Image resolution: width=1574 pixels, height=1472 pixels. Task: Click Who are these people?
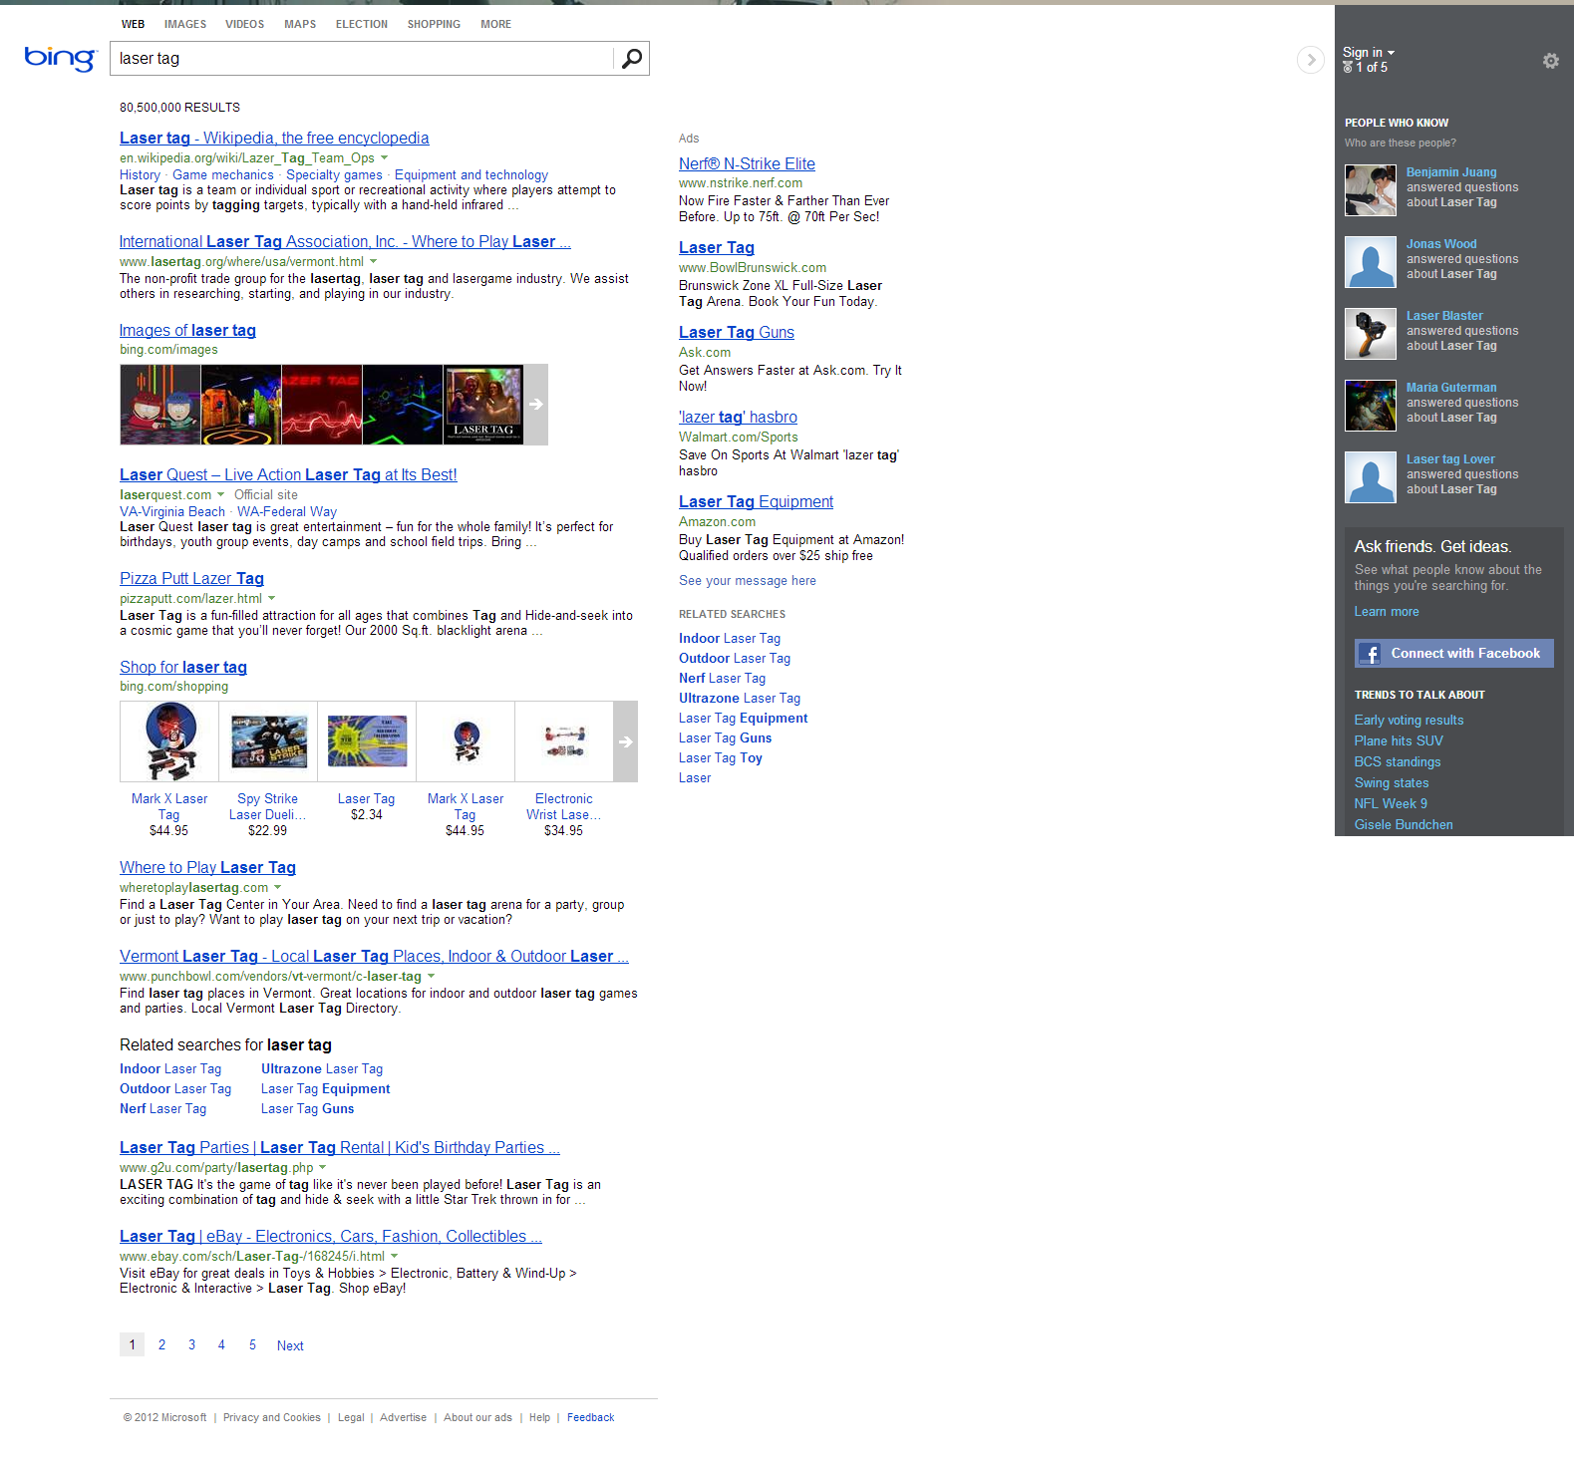pyautogui.click(x=1400, y=143)
